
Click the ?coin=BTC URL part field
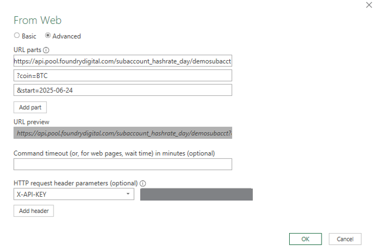123,75
